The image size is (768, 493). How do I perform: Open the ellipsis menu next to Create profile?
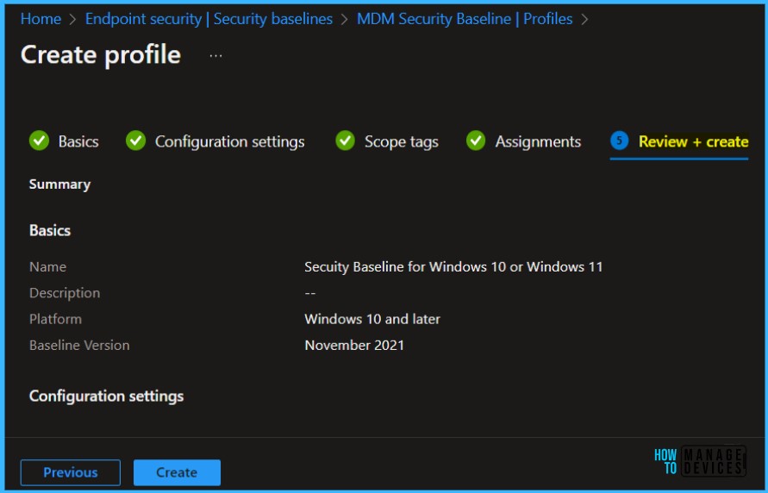point(216,56)
